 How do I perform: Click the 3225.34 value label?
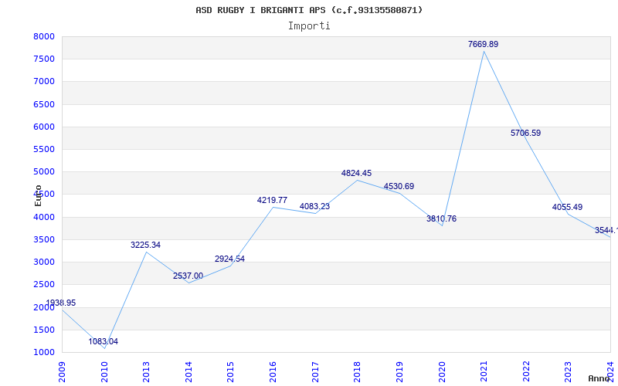pos(145,245)
